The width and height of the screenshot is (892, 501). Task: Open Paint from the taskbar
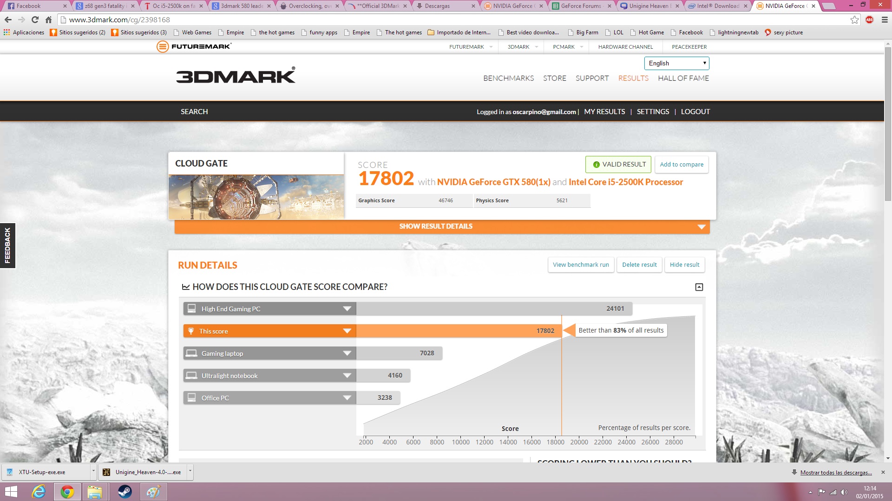(153, 492)
